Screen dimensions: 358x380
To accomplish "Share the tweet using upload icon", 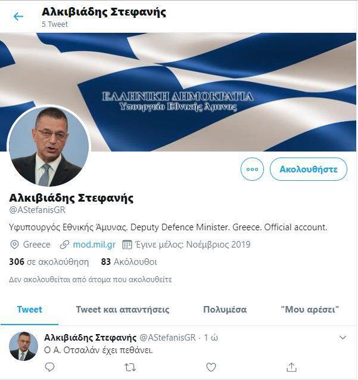I will (291, 367).
